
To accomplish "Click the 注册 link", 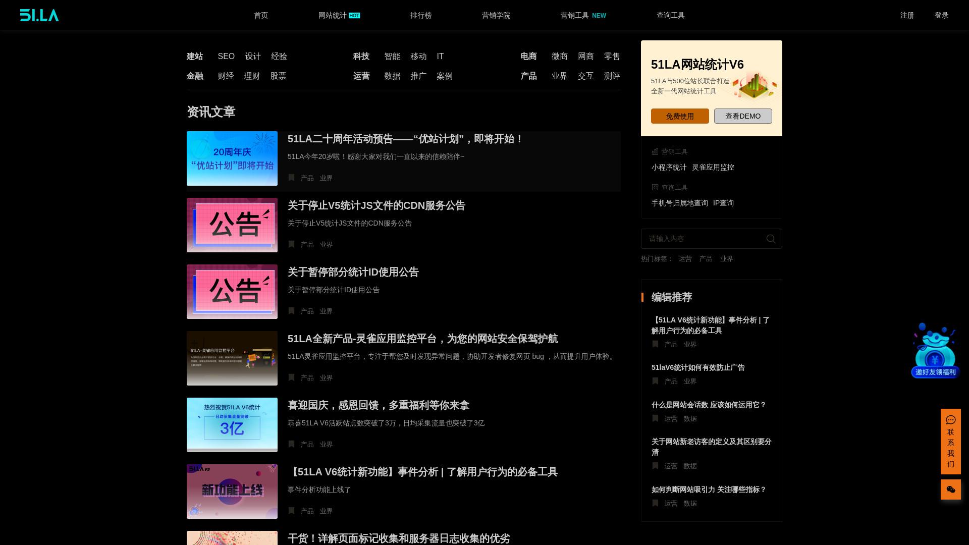I will coord(907,15).
